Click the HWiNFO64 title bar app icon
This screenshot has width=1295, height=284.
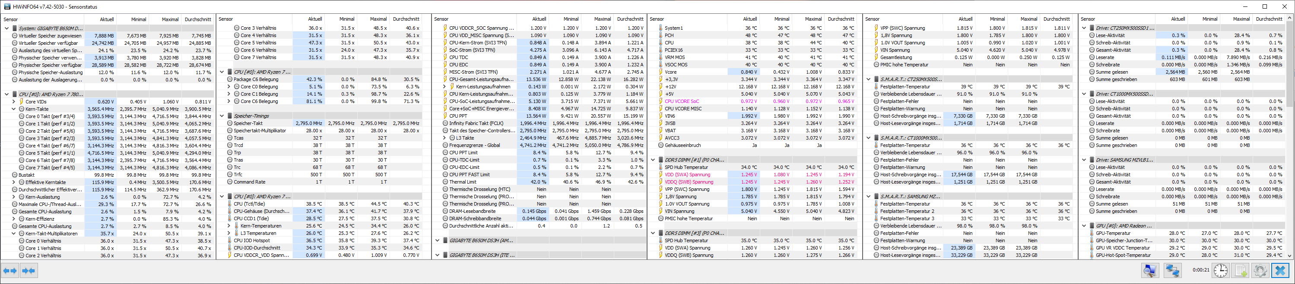pyautogui.click(x=7, y=6)
